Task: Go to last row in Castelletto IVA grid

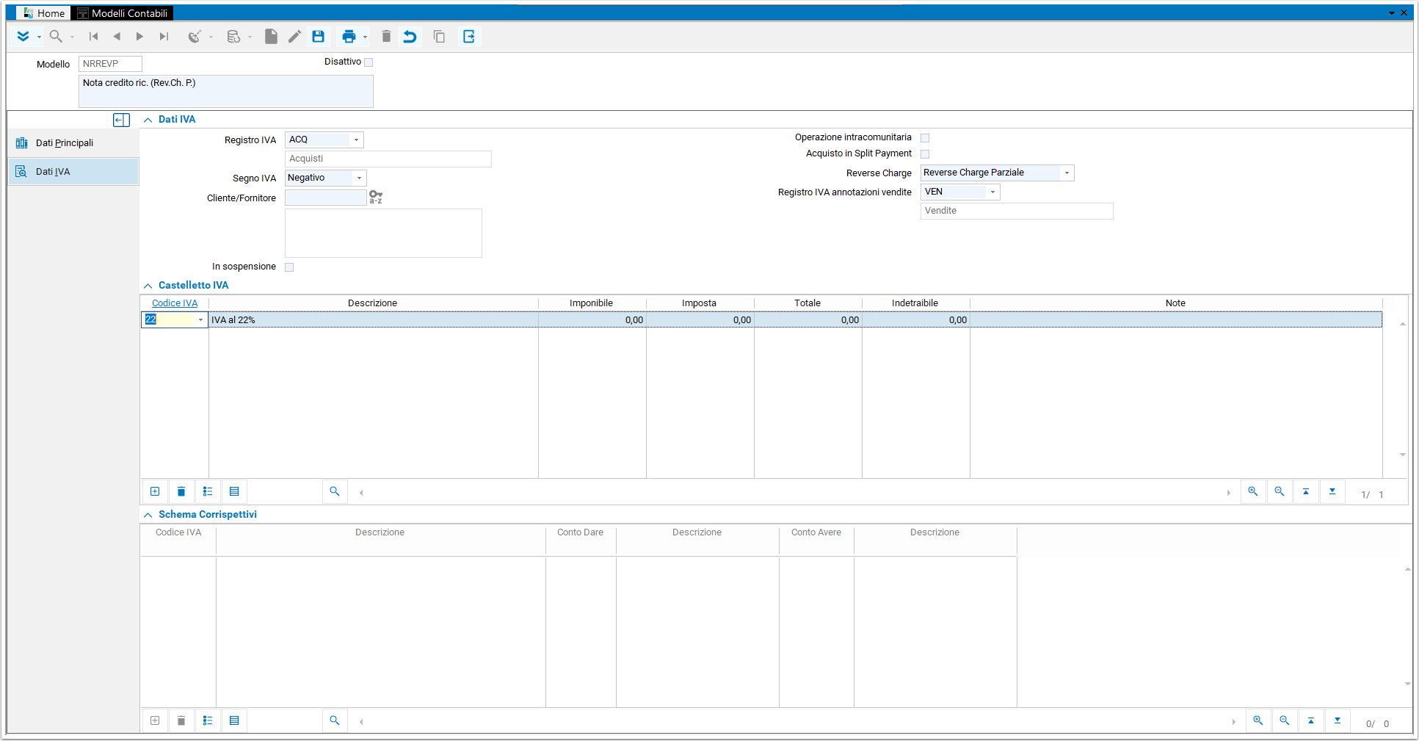Action: coord(1332,491)
